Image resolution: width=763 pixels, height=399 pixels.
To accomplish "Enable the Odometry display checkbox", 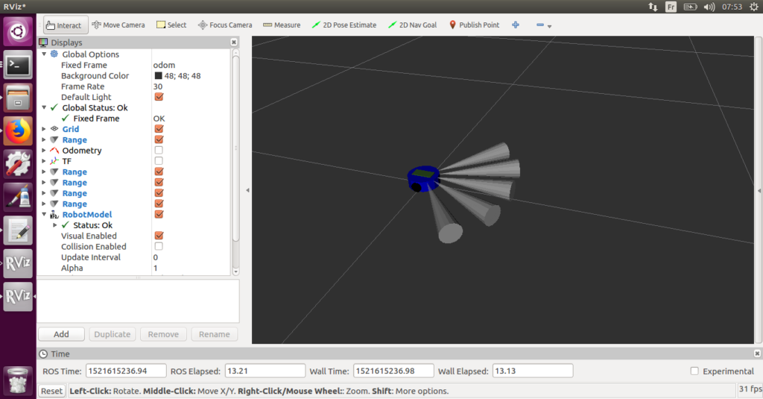I will [159, 151].
